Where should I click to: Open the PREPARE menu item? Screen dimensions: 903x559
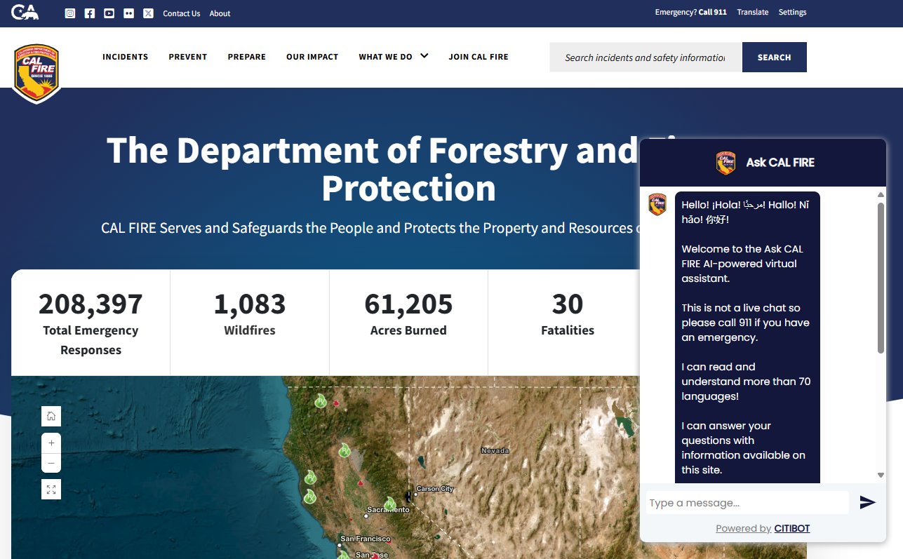click(247, 57)
